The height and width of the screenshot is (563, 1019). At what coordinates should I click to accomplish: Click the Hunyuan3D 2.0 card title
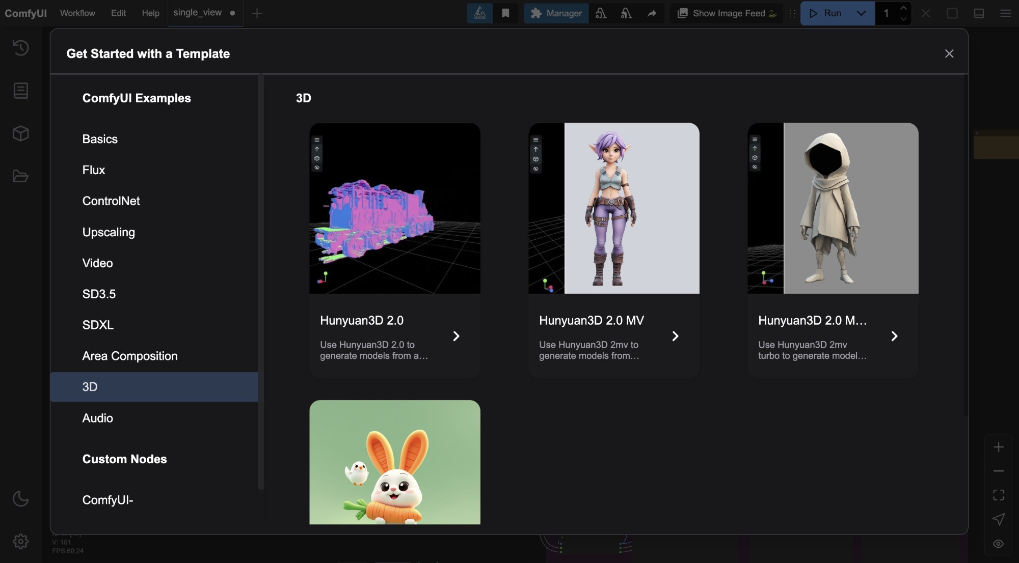pos(362,320)
